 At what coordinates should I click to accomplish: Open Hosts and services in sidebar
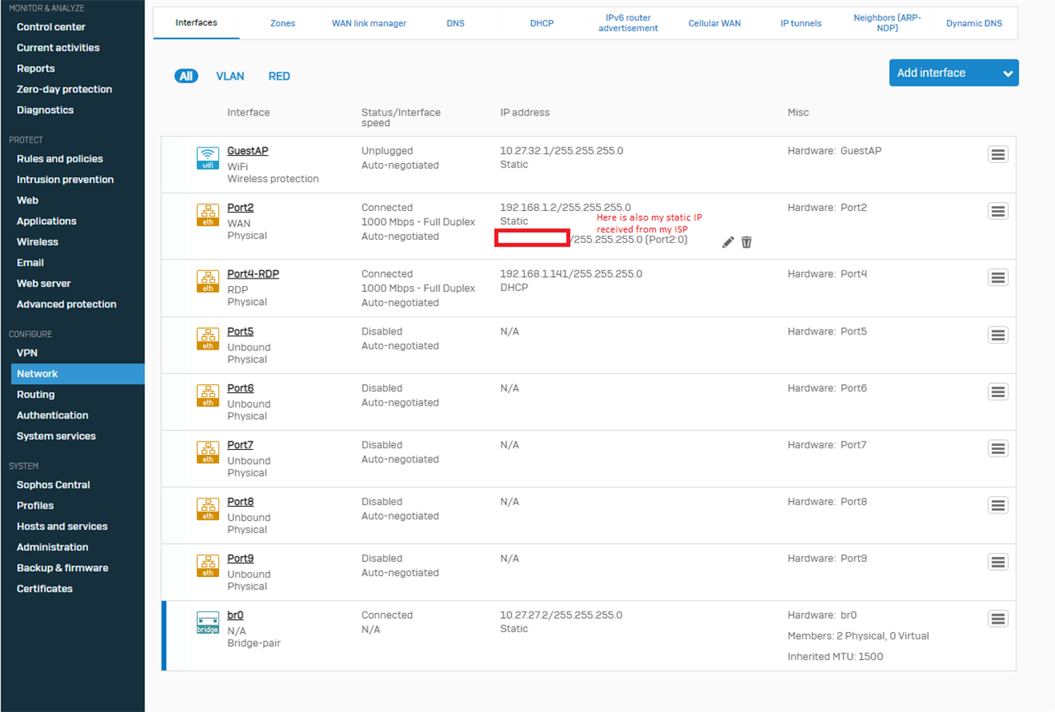(x=62, y=527)
